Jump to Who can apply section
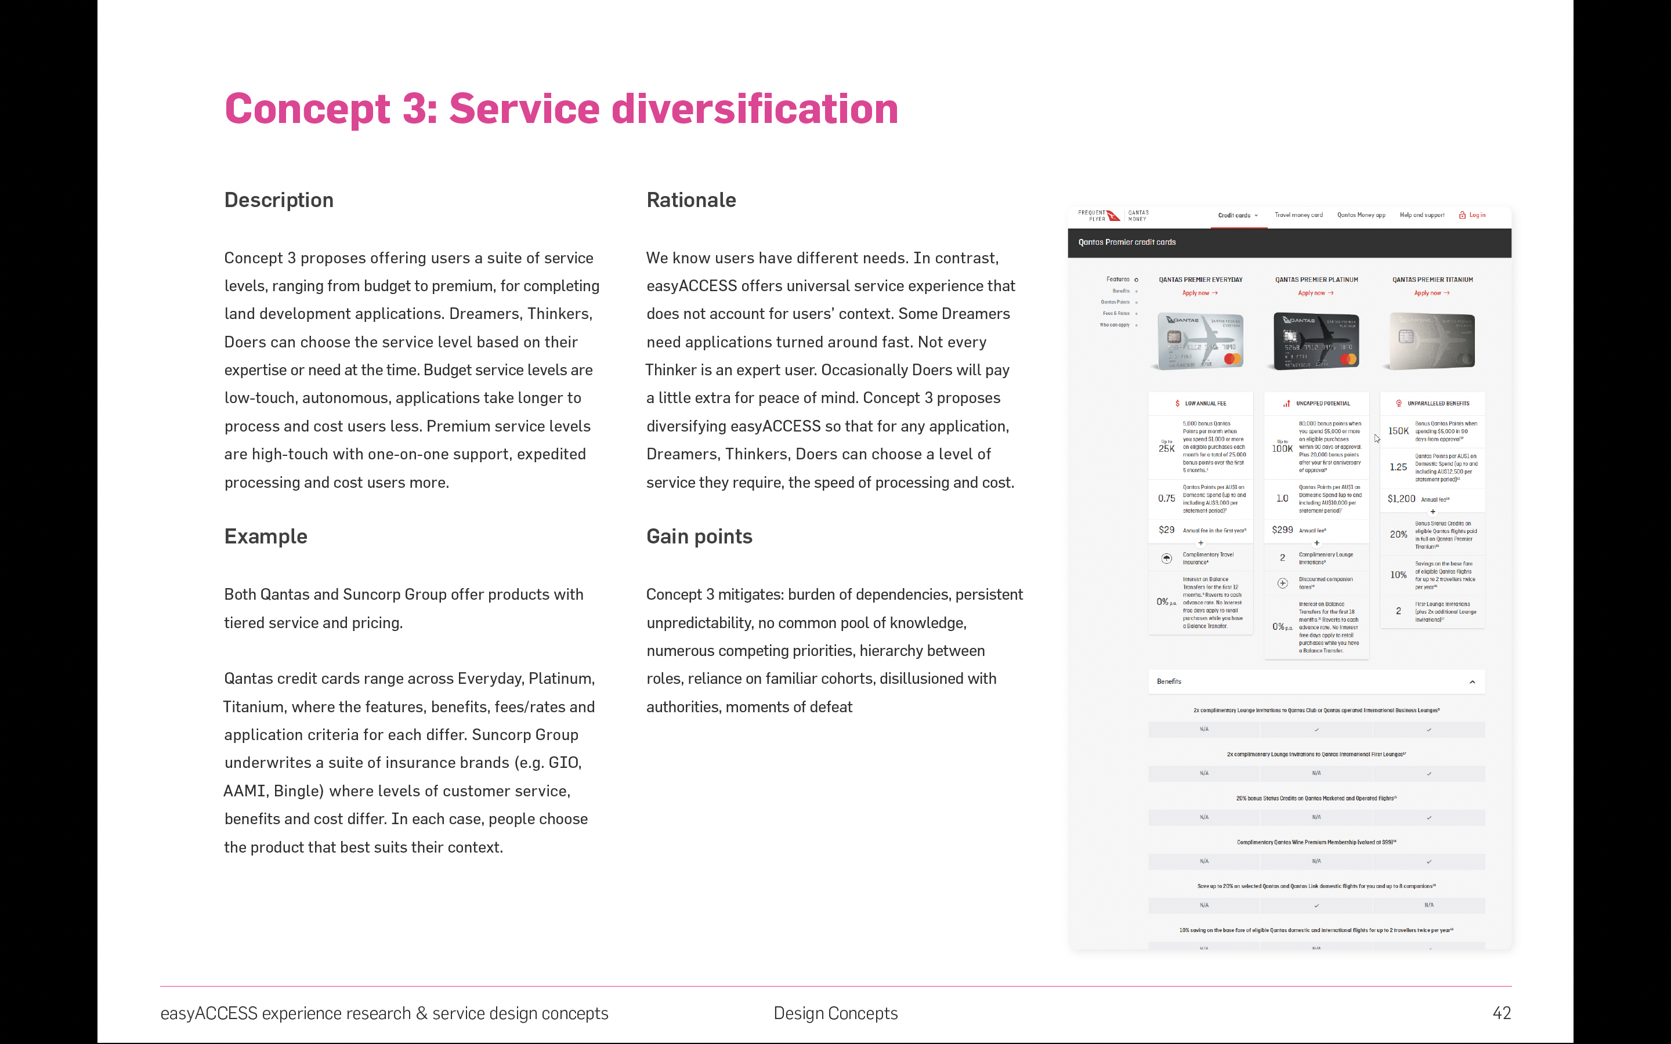Image resolution: width=1671 pixels, height=1044 pixels. click(x=1115, y=325)
